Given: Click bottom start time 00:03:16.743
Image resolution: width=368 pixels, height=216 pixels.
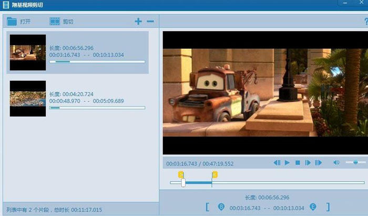Looking at the screenshot, I should coord(245,208).
